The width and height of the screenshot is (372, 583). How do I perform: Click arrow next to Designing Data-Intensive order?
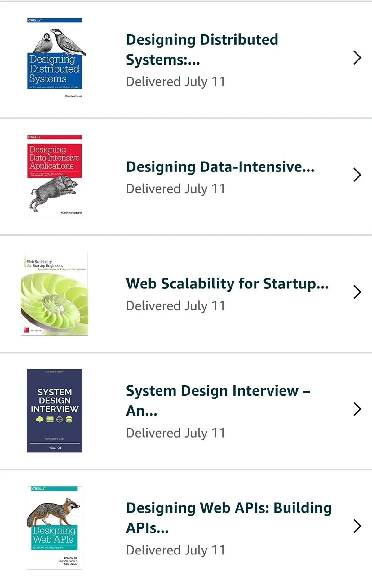(x=357, y=175)
